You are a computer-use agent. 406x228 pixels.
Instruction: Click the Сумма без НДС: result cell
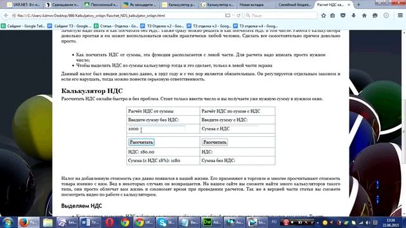pos(237,160)
